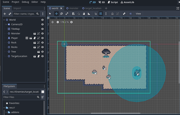Hide the Tree node
The height and width of the screenshot is (115, 180).
tap(43, 52)
